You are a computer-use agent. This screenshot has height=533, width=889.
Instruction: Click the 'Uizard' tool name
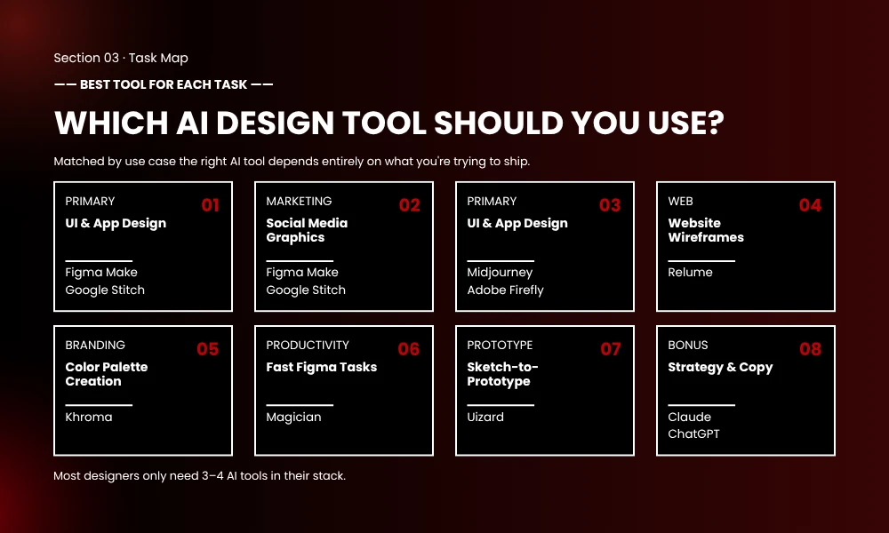coord(485,417)
